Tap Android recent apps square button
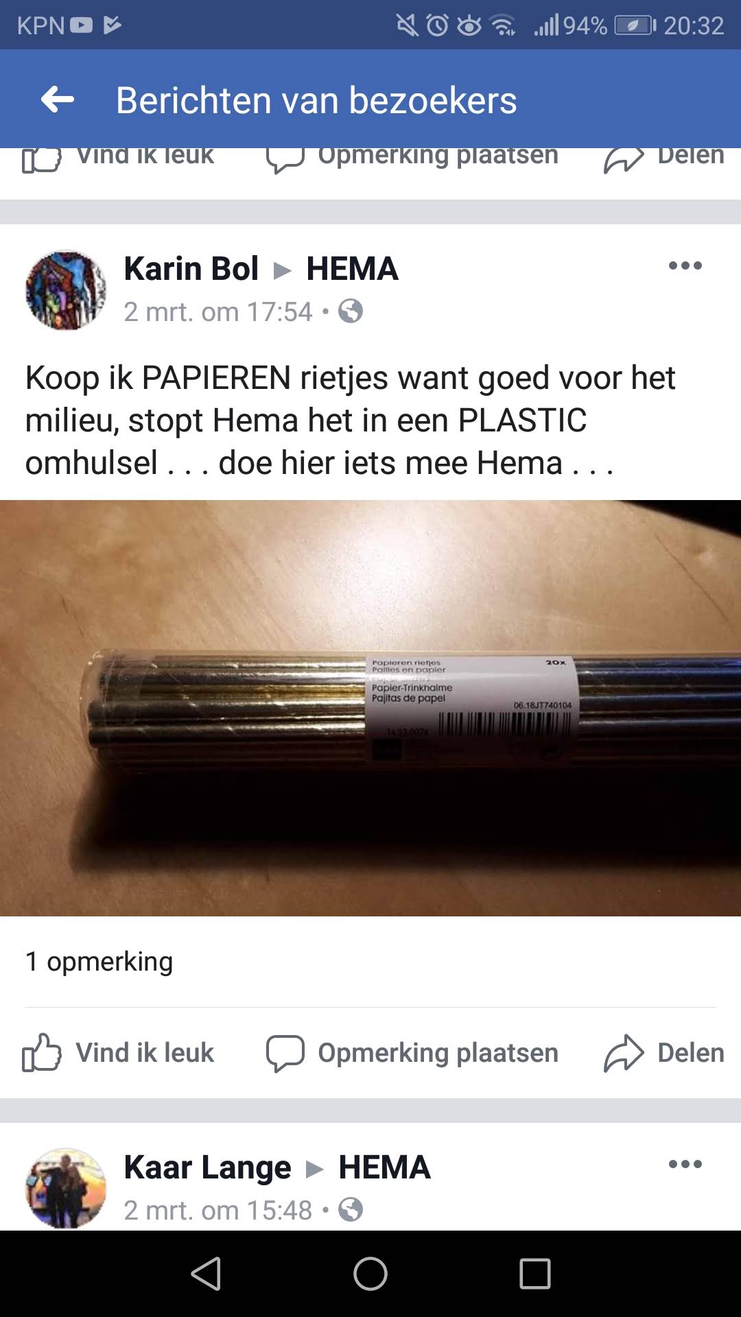 coord(535,1274)
